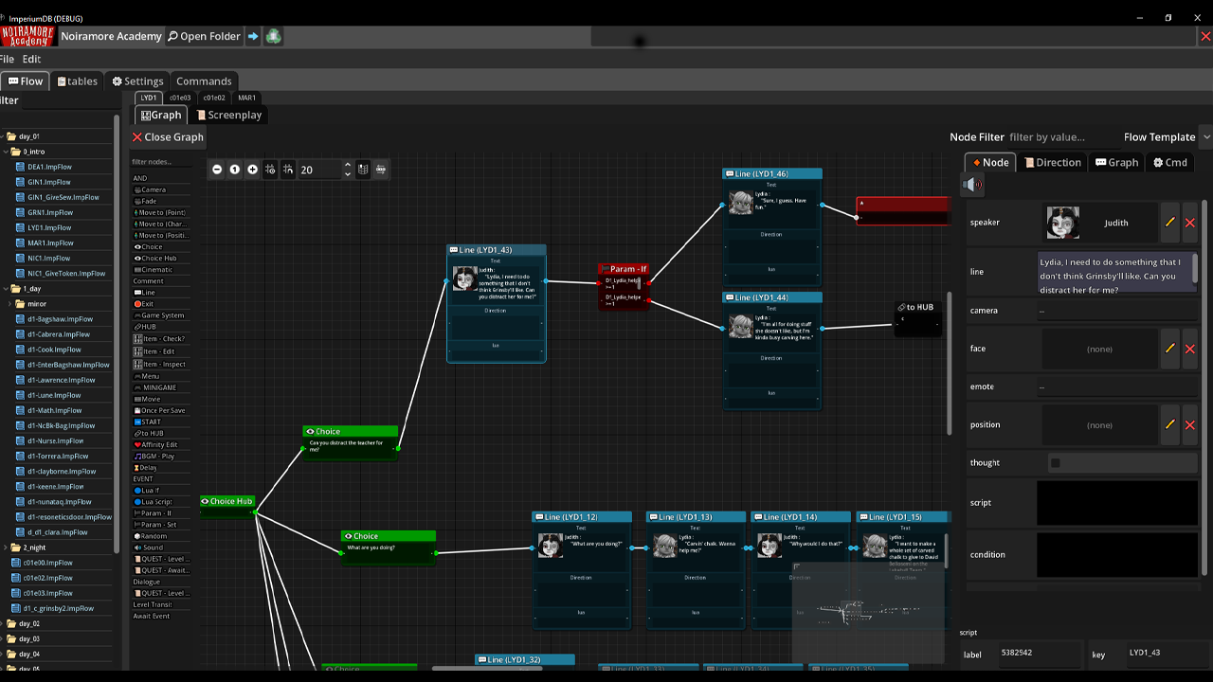Viewport: 1213px width, 682px height.
Task: Open the Flow Template dropdown arrow
Action: click(1206, 137)
